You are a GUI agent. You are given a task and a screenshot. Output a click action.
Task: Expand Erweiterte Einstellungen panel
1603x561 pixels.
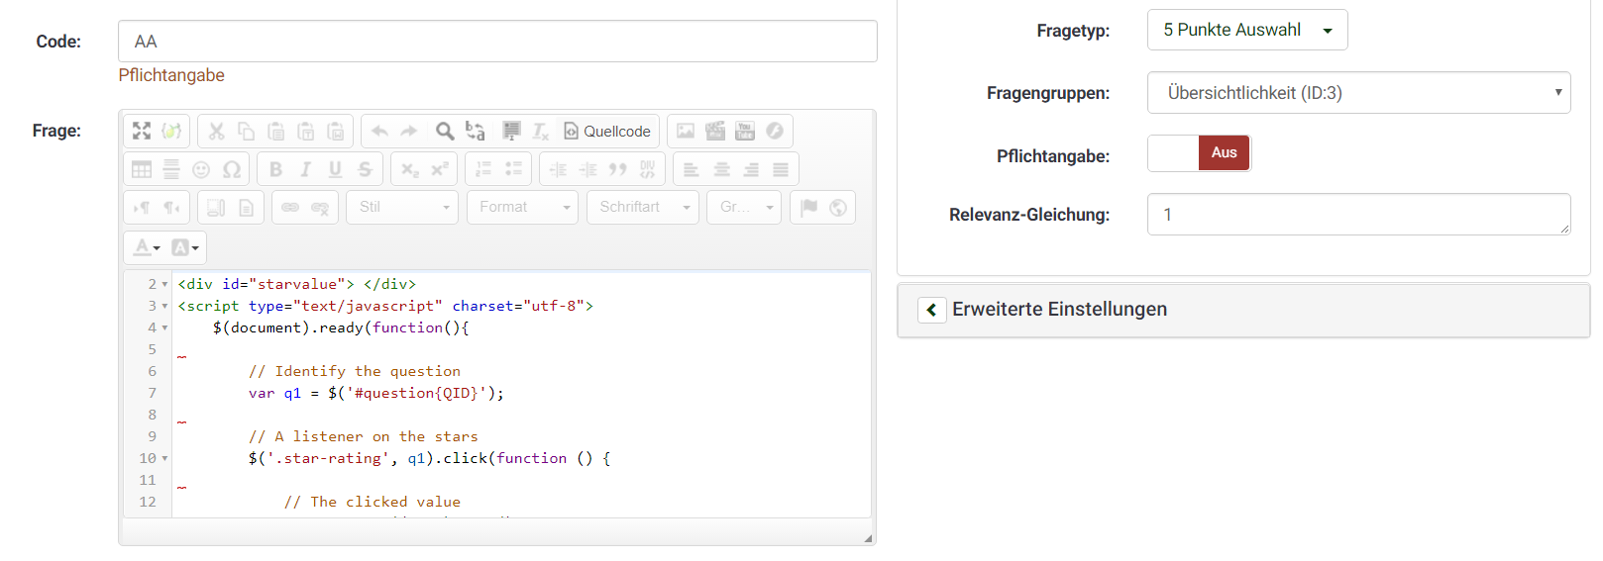[x=931, y=310]
